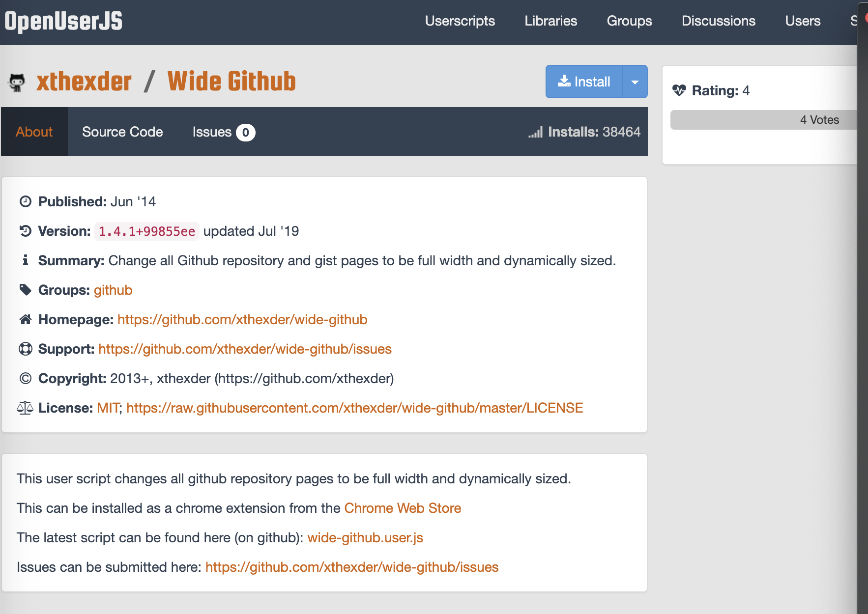Click the Groups tag icon
Viewport: 868px width, 614px height.
[x=26, y=290]
